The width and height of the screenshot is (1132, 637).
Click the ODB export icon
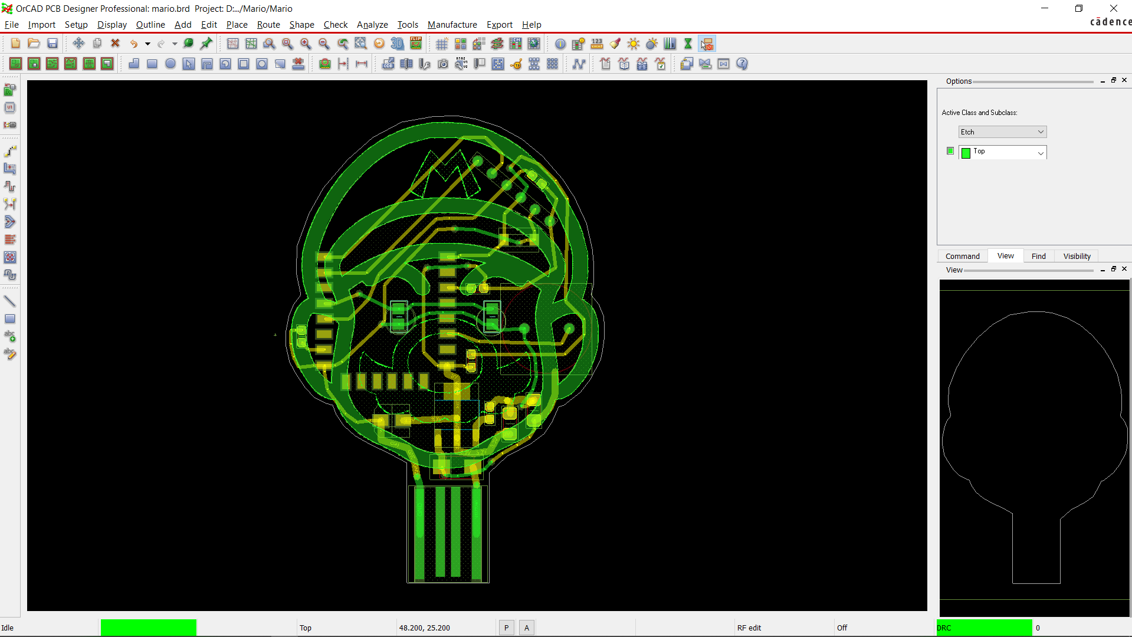click(x=388, y=64)
